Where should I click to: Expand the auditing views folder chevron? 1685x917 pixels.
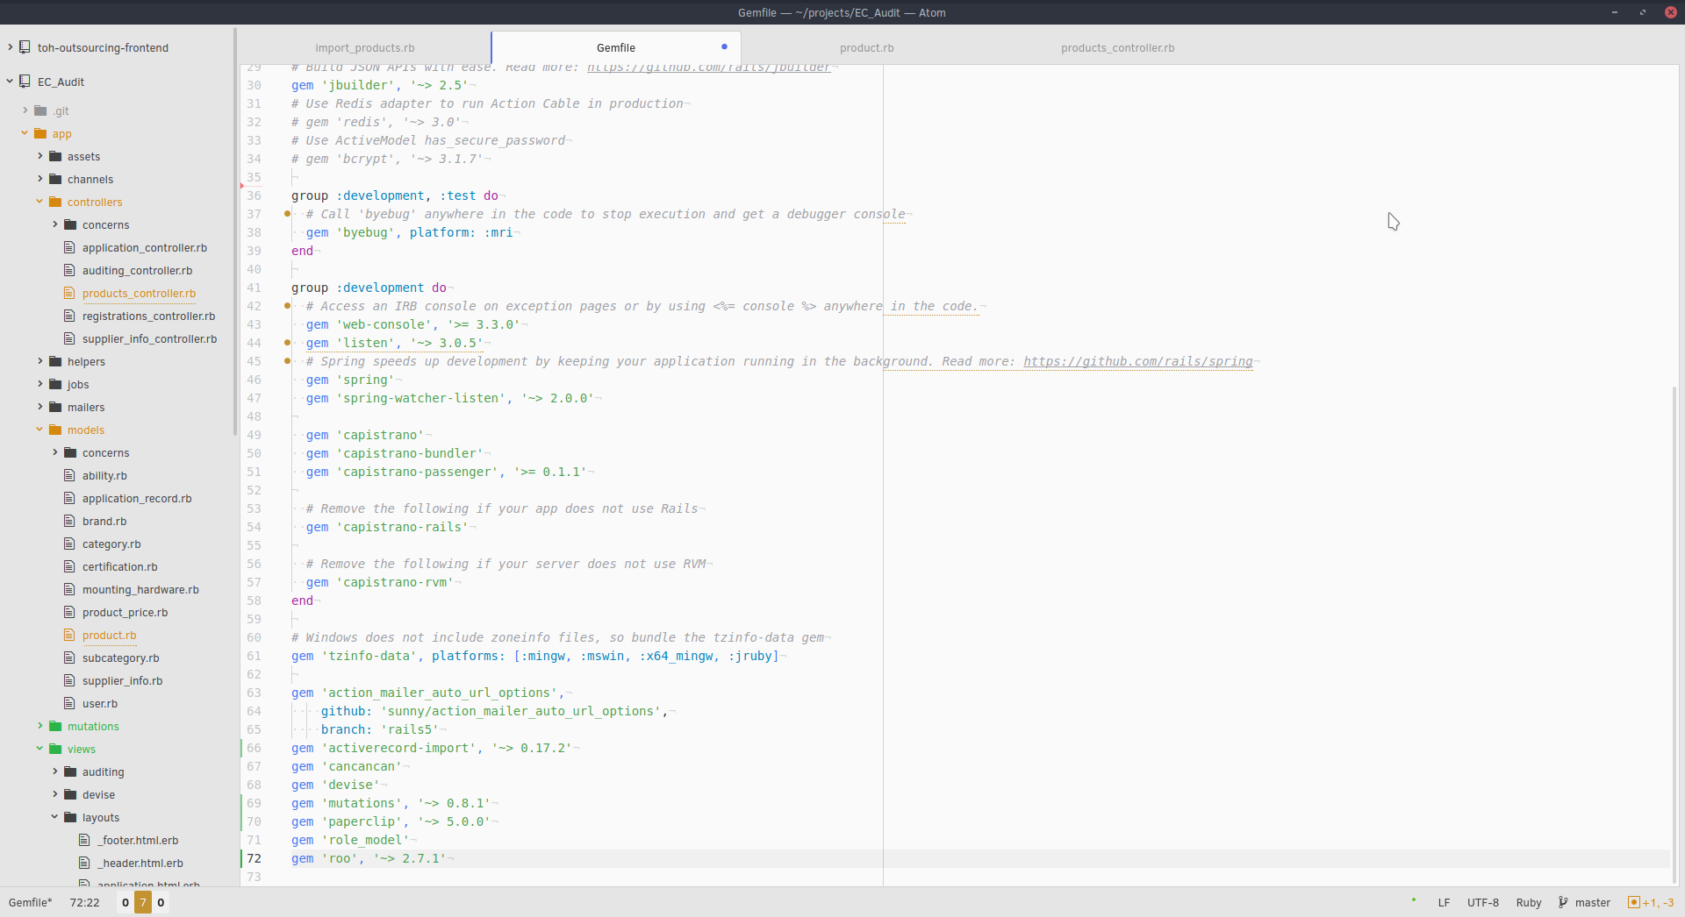pyautogui.click(x=54, y=771)
